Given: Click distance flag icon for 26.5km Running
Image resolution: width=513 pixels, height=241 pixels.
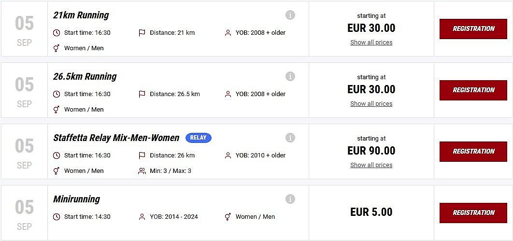Looking at the screenshot, I should click(142, 94).
